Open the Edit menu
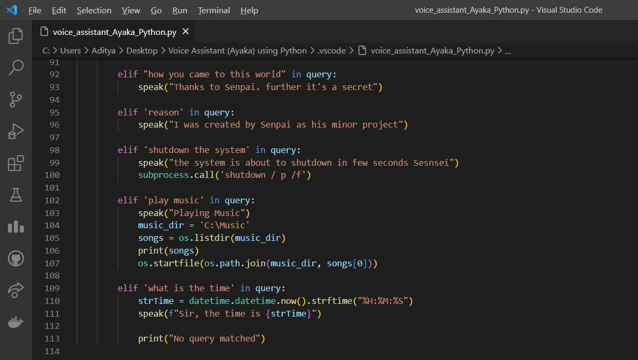The width and height of the screenshot is (638, 360). point(59,10)
